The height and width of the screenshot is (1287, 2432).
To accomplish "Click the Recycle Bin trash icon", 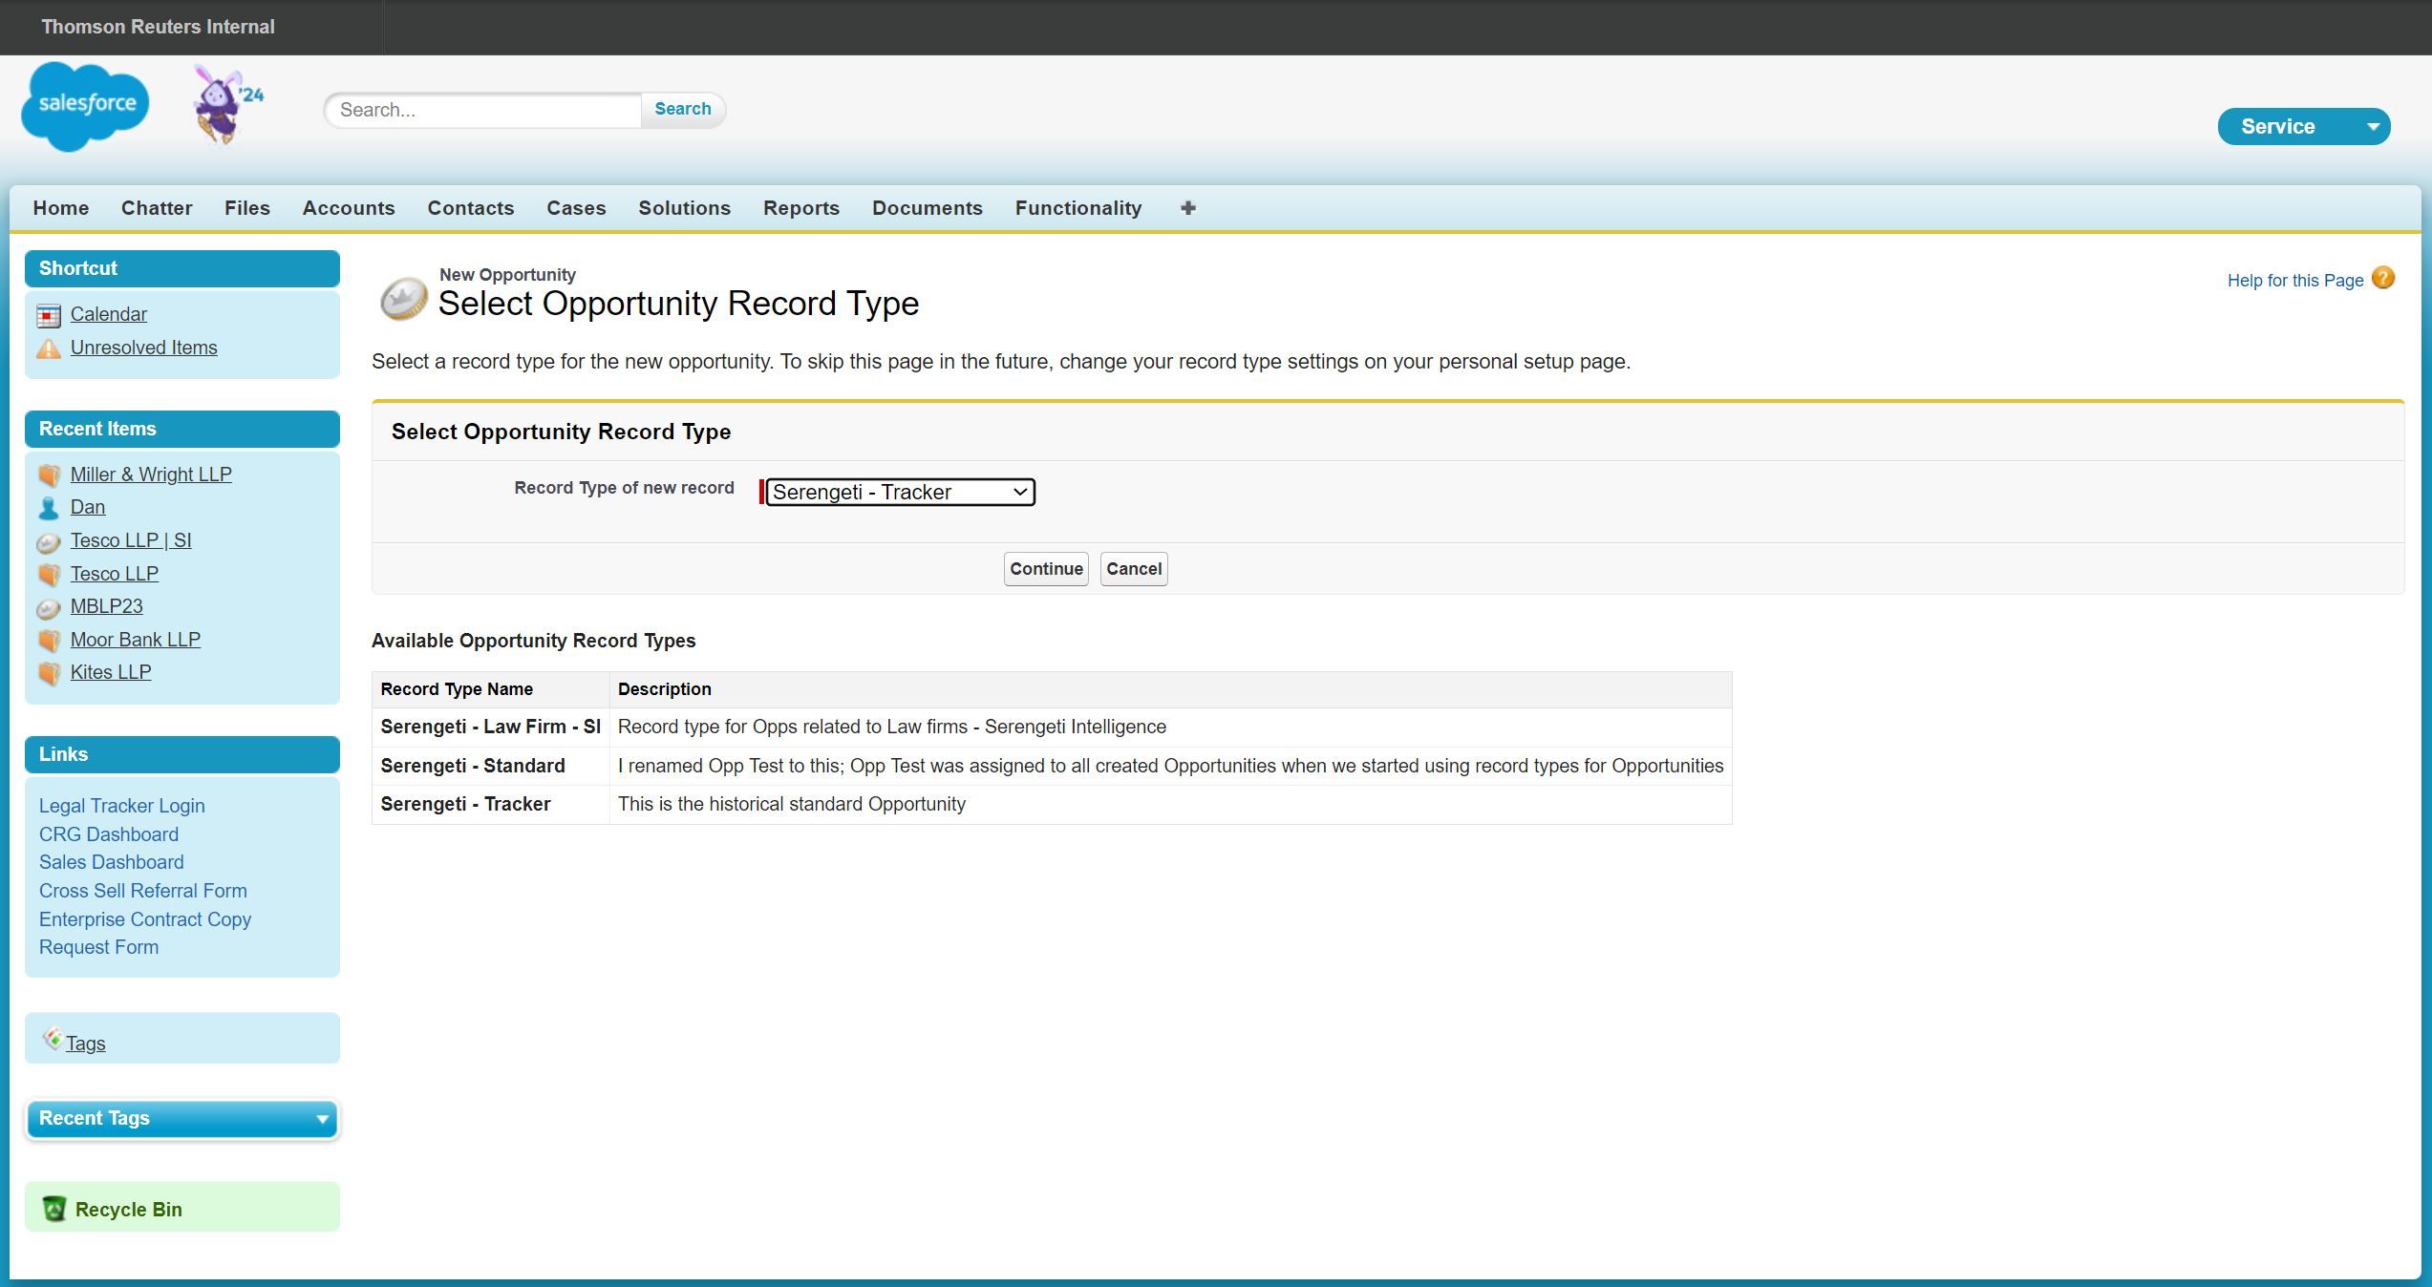I will [x=54, y=1209].
